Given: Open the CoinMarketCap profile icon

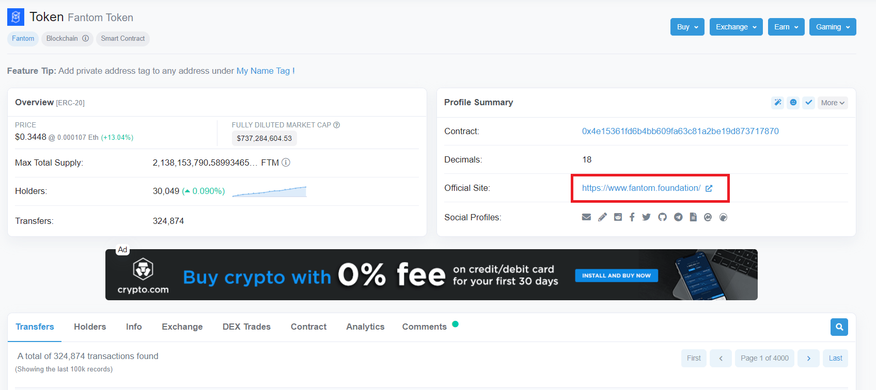Looking at the screenshot, I should [708, 217].
